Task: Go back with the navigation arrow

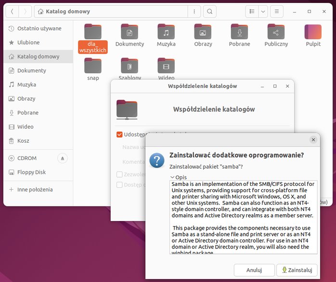Action: point(12,12)
